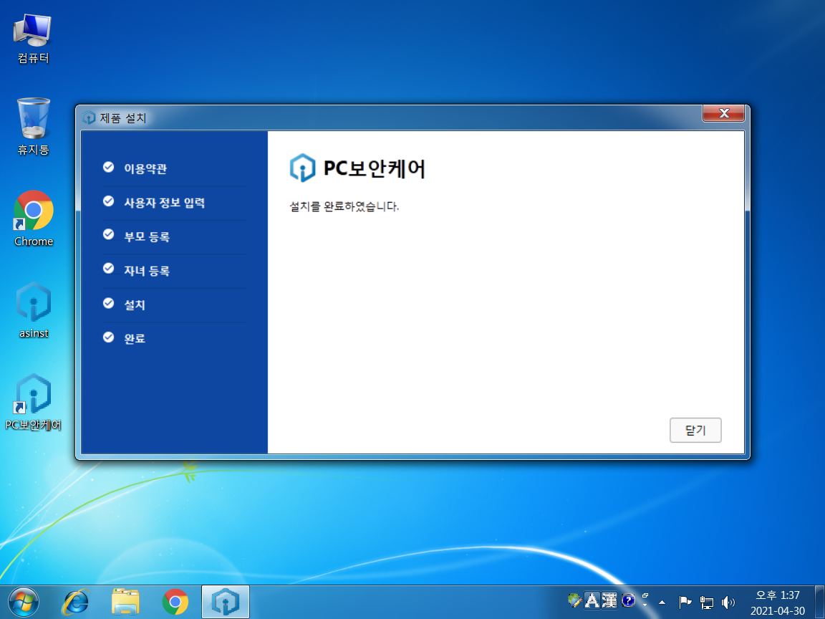Screen dimensions: 825x619
Task: Open File Explorer from taskbar
Action: point(126,602)
